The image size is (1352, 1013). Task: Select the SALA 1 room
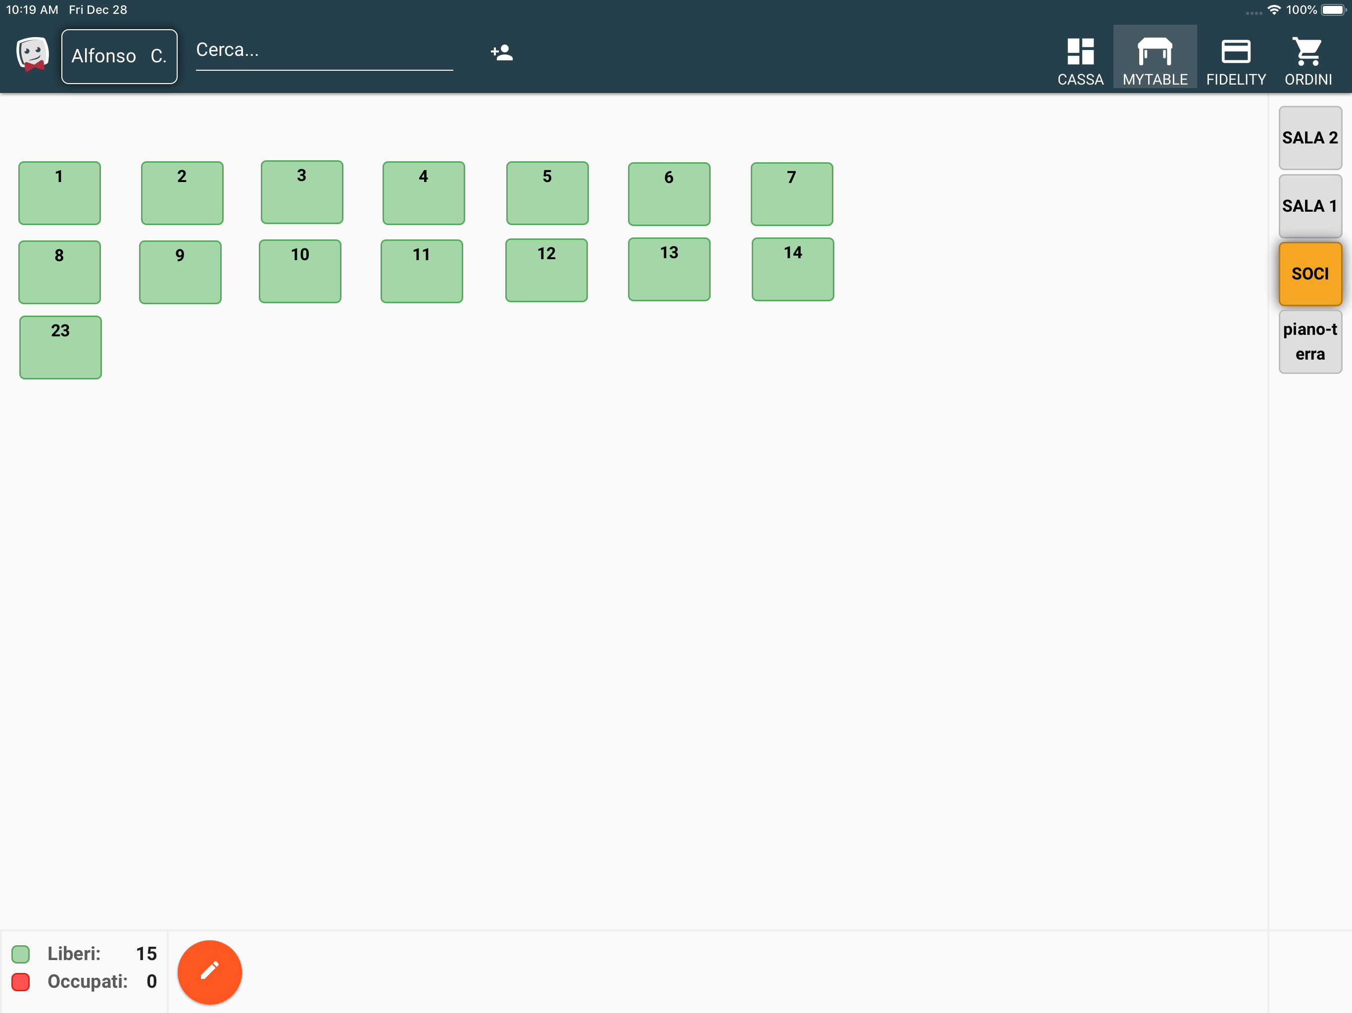1310,206
